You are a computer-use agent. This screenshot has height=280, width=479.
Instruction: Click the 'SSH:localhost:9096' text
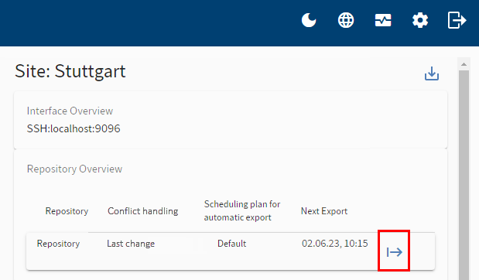(74, 128)
